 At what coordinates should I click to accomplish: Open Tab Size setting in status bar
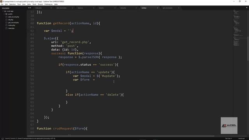pos(228,138)
